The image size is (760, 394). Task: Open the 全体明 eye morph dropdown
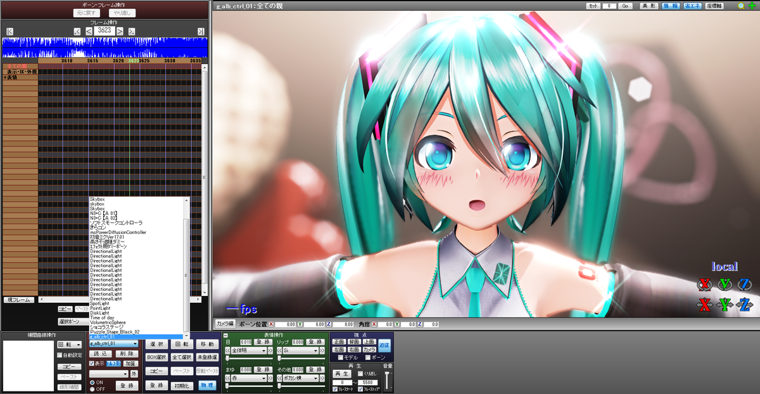pyautogui.click(x=249, y=350)
